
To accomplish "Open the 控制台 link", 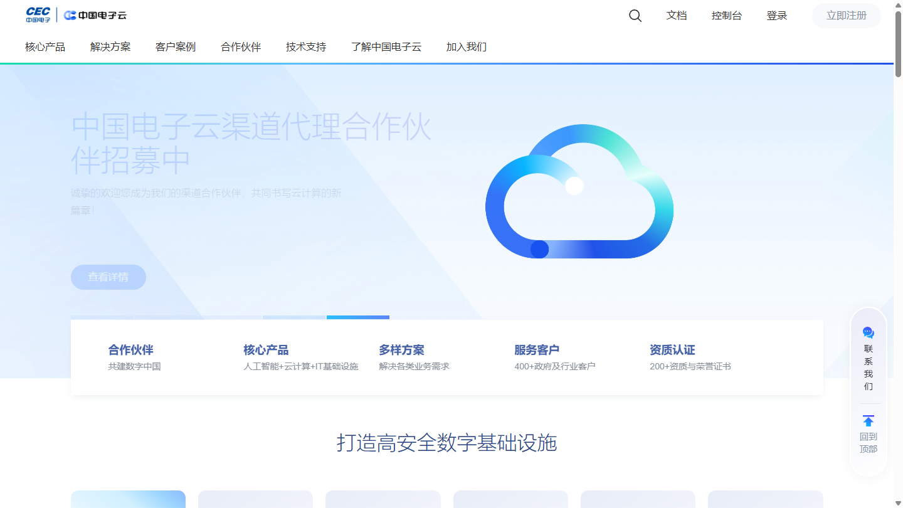I will click(727, 16).
